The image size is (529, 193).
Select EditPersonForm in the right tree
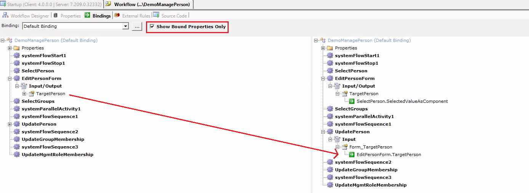tap(354, 78)
